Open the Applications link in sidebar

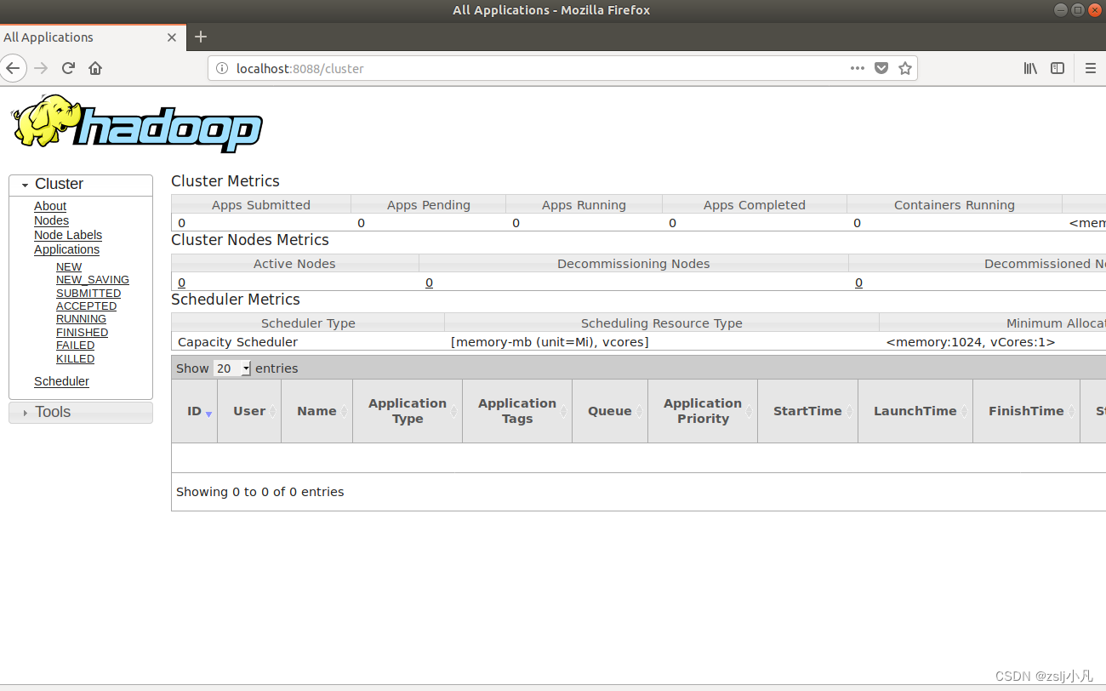[x=66, y=249]
